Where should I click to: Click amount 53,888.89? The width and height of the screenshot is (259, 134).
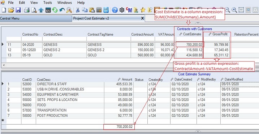125,94
